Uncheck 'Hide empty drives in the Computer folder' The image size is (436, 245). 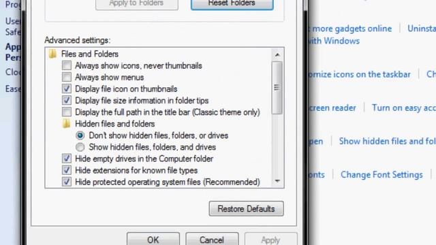click(67, 159)
